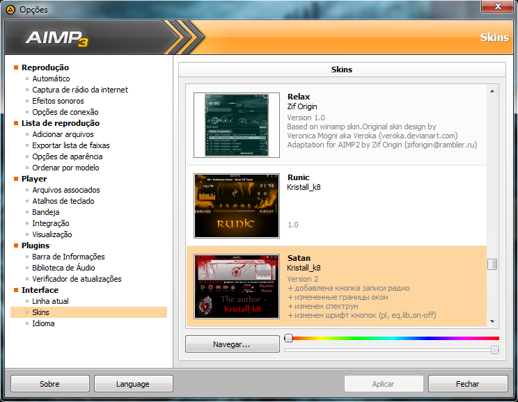
Task: Click the Language button
Action: coord(133,384)
